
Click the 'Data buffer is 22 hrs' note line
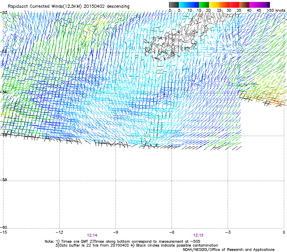coord(137,245)
